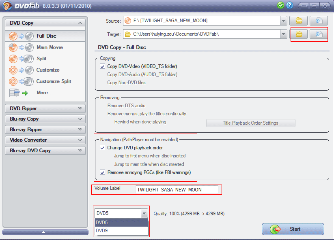Expand the DVD Ripper section
The image size is (334, 240).
click(80, 108)
